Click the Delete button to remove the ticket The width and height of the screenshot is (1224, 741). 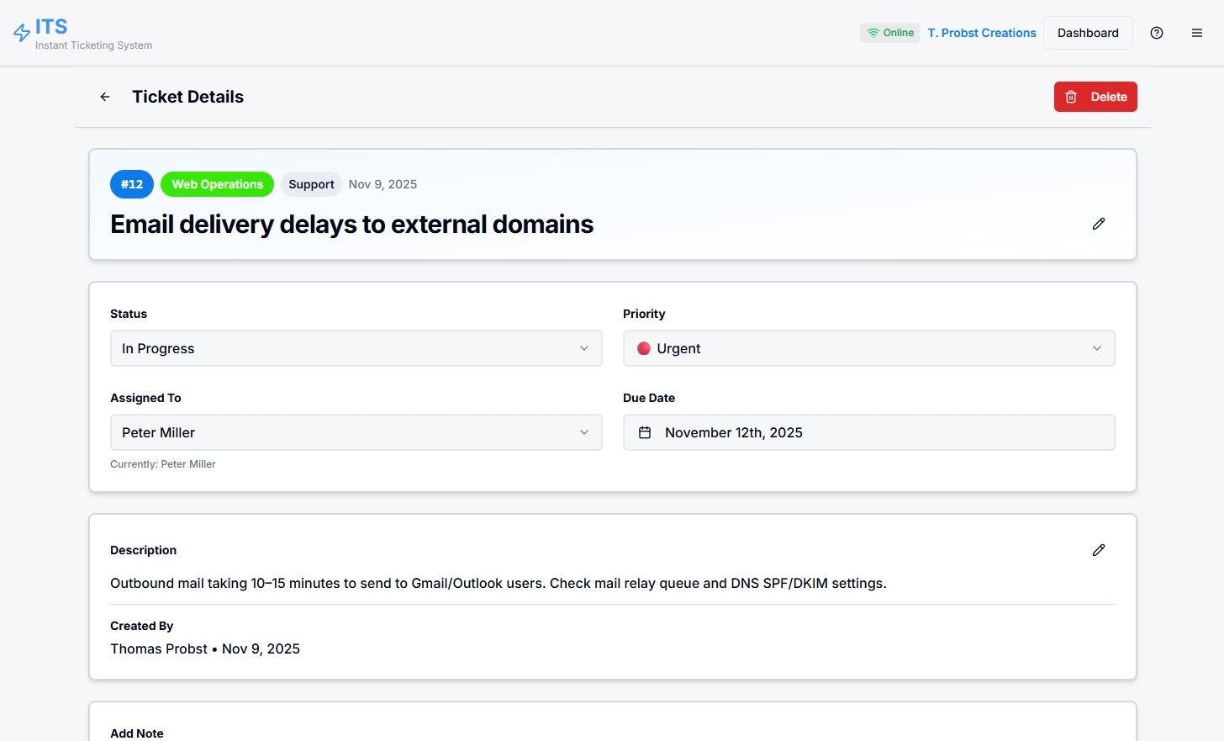coord(1095,97)
